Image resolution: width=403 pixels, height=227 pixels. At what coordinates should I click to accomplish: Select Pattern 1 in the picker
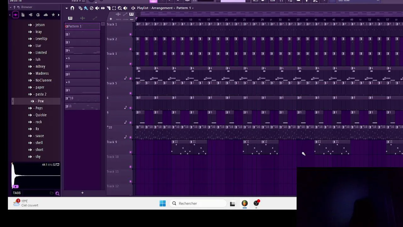(x=82, y=26)
